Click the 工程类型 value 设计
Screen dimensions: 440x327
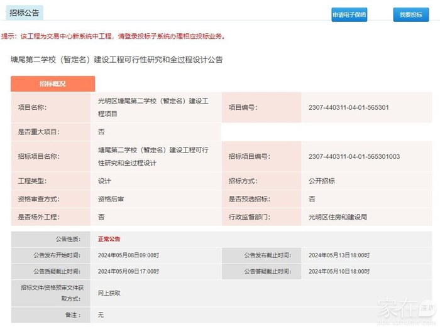click(104, 181)
